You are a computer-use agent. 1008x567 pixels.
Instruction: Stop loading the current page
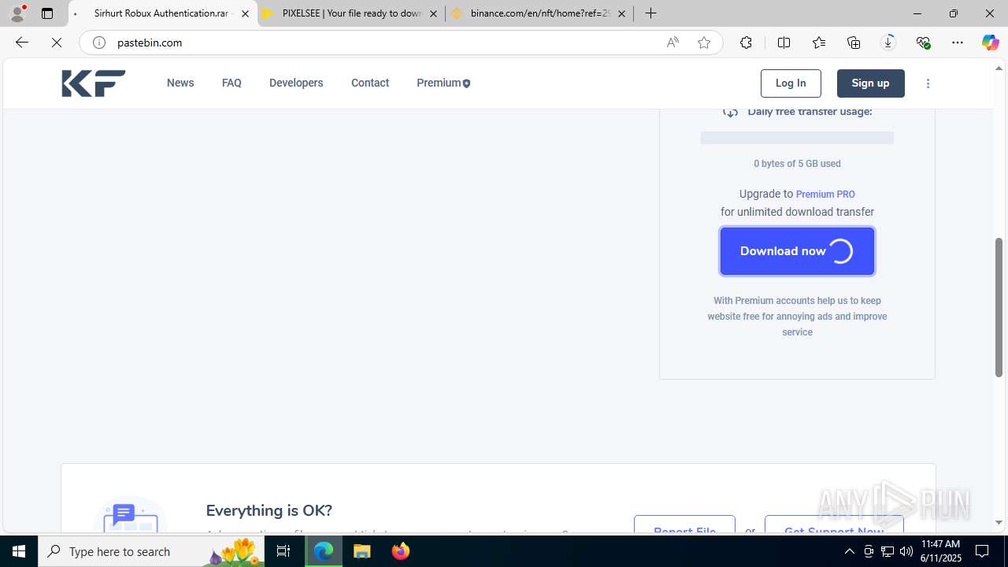(57, 43)
